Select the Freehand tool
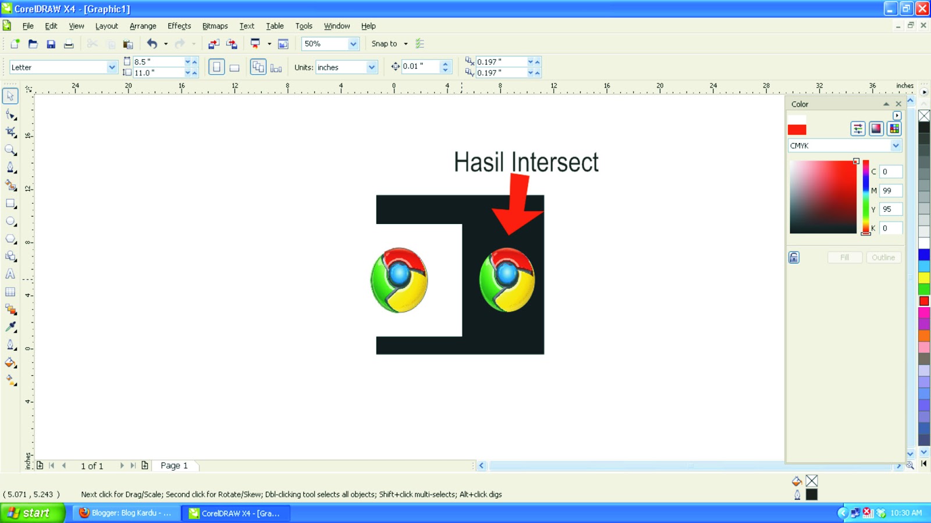The width and height of the screenshot is (931, 523). point(10,168)
